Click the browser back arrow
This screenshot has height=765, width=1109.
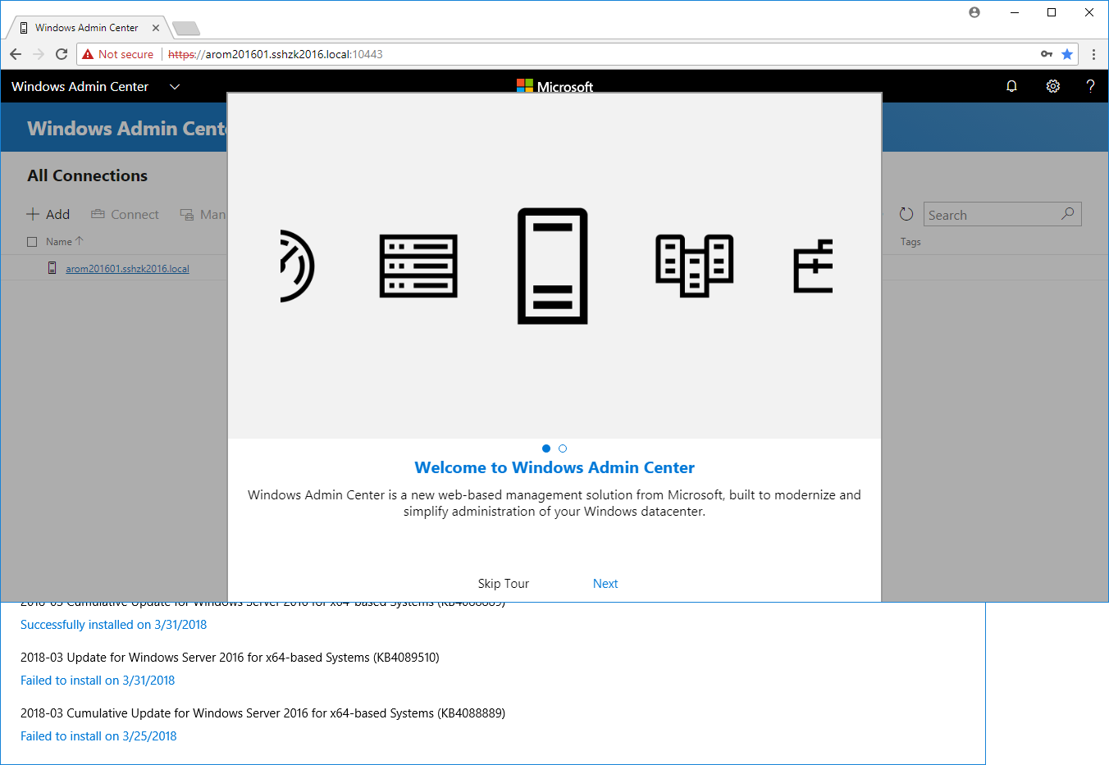click(x=16, y=54)
